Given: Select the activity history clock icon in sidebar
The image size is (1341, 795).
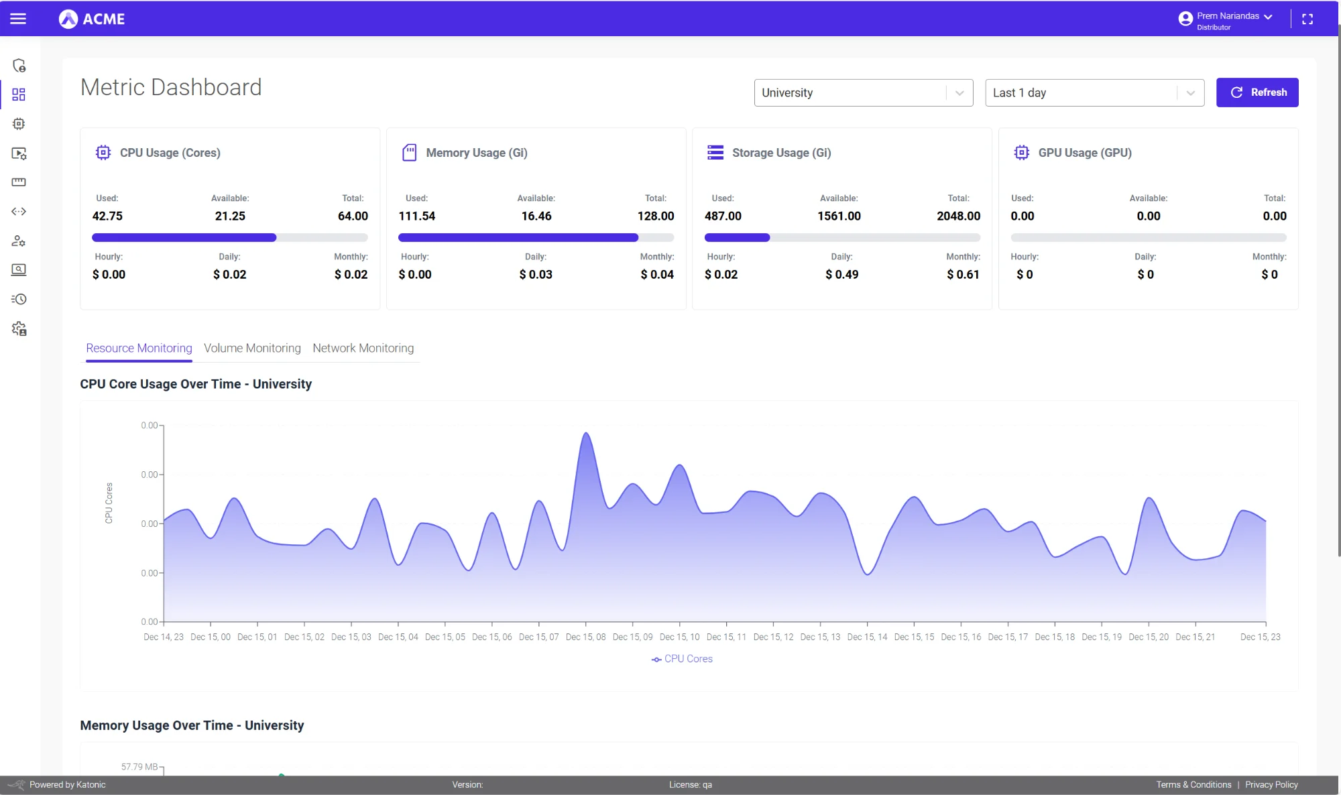Looking at the screenshot, I should [x=20, y=300].
